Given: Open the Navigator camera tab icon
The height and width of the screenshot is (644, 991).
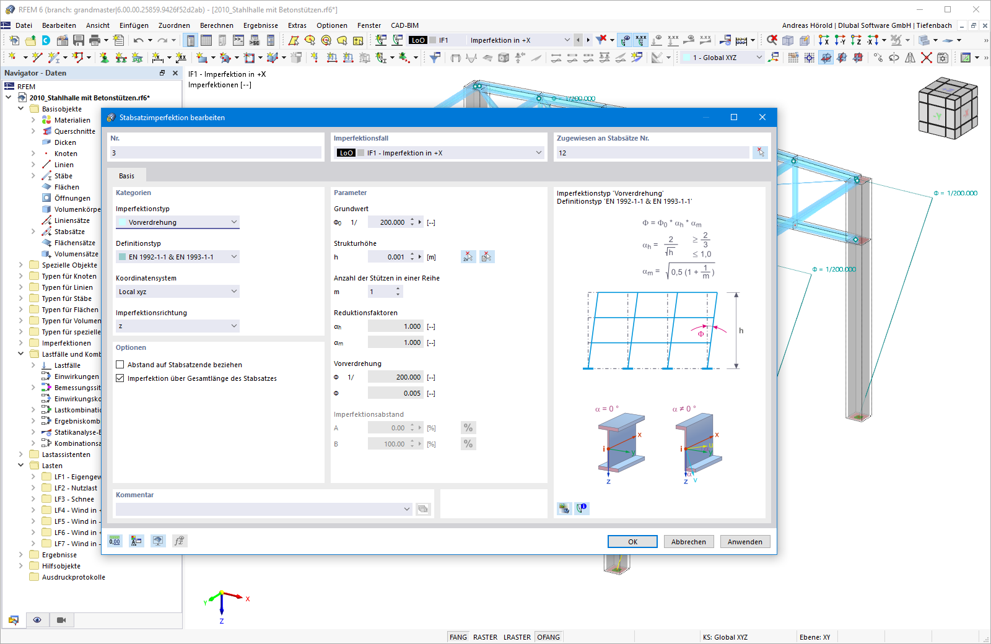Looking at the screenshot, I should [x=61, y=620].
